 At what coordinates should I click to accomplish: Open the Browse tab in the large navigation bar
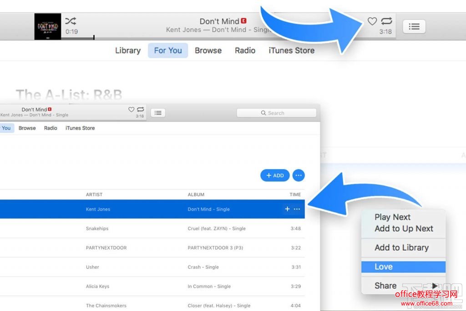pos(208,50)
